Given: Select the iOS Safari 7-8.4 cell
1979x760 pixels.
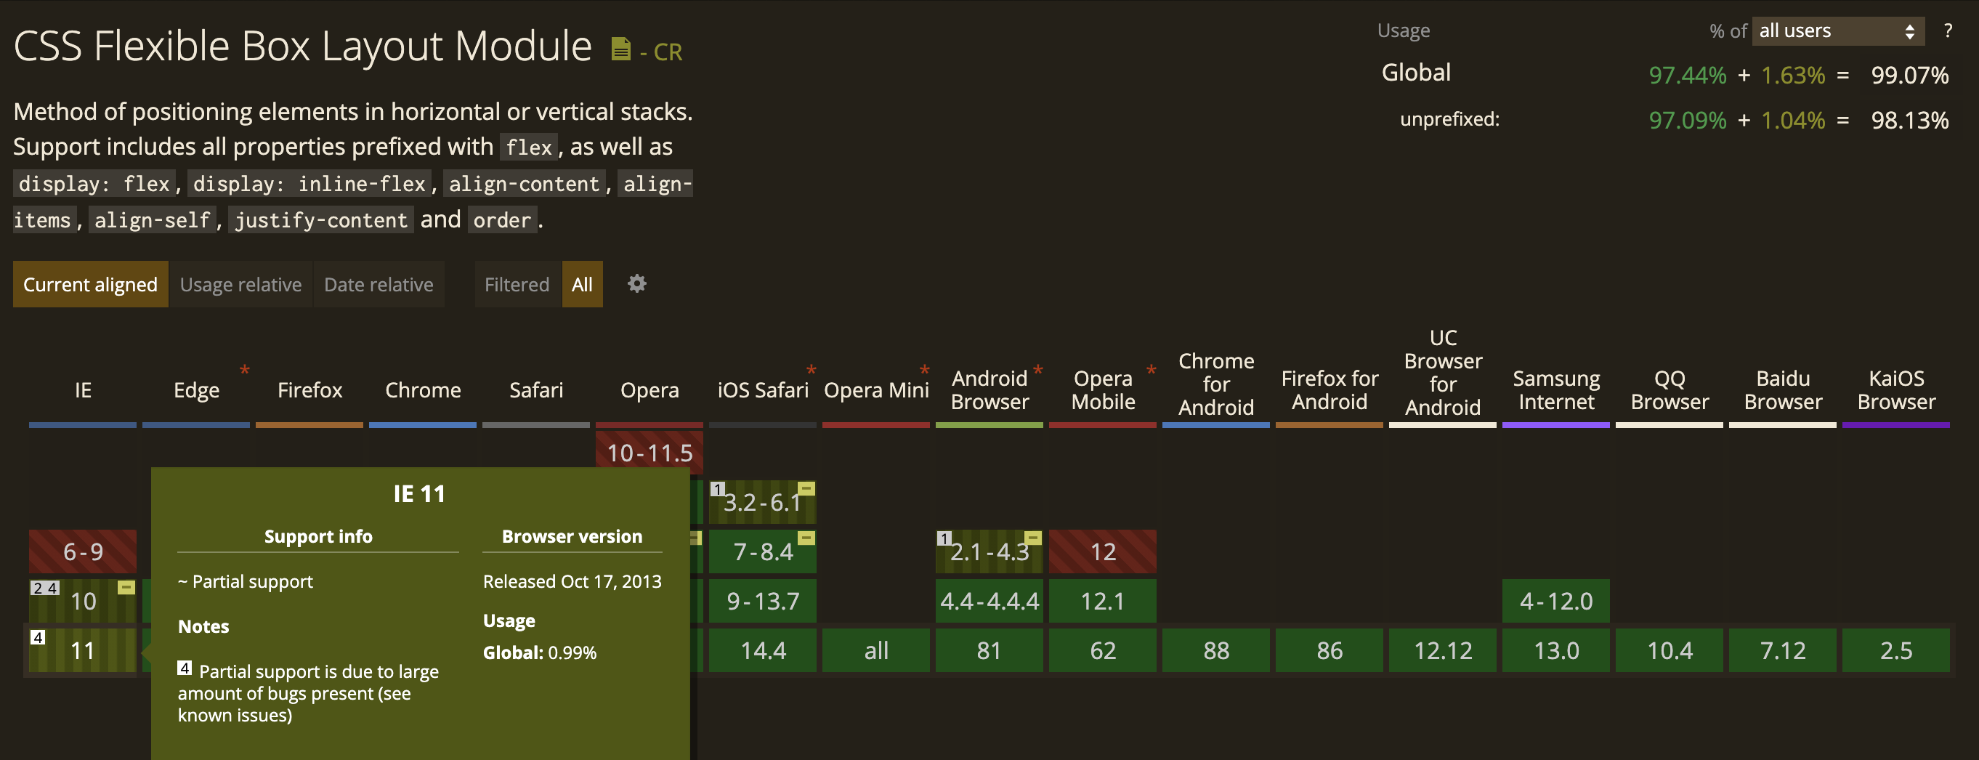Looking at the screenshot, I should [763, 551].
